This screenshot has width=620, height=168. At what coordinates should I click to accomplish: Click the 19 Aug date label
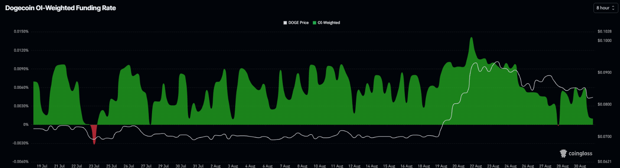pos(442,166)
